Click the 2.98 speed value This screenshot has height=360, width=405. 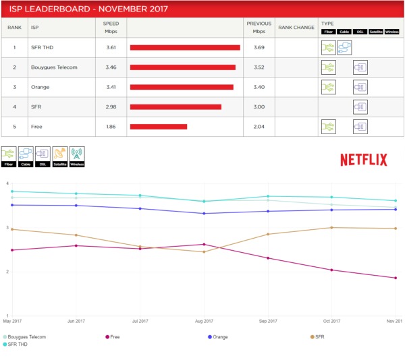(x=111, y=107)
